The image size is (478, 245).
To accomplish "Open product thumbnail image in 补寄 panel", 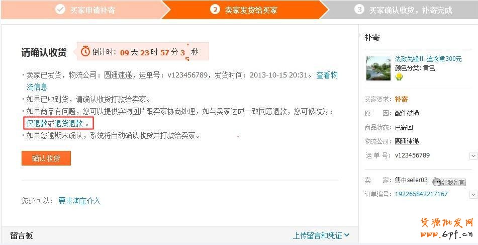I will click(378, 68).
